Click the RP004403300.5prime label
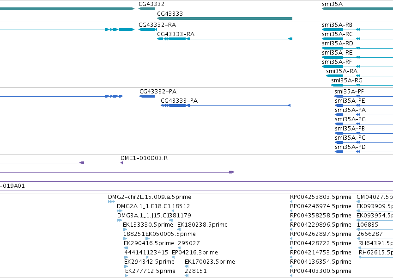 tap(320, 271)
